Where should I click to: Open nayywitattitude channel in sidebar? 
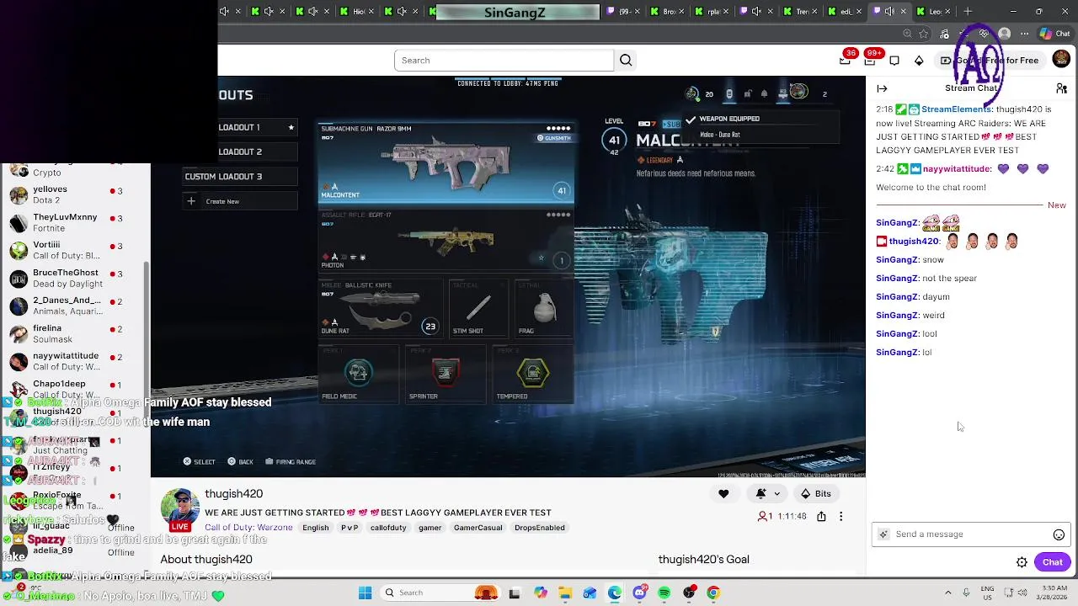(74, 362)
